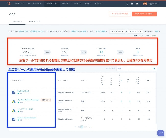Click Facebook icon for Big Data Ebook
The image size is (166, 138).
coord(14,93)
